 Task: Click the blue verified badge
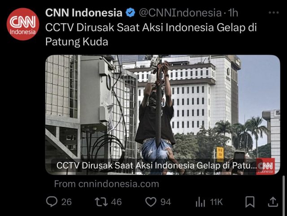pos(130,13)
